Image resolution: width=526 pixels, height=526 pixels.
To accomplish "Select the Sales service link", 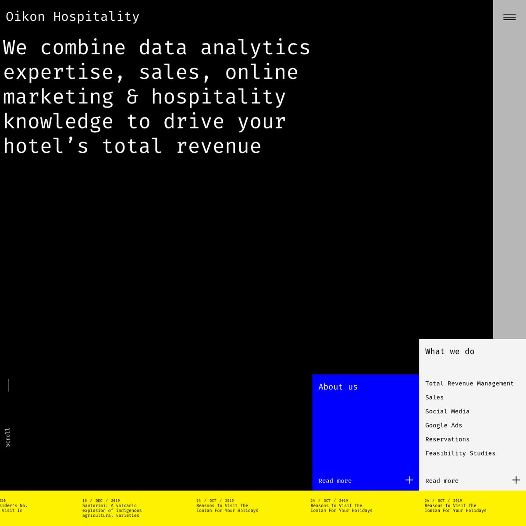I will click(434, 398).
